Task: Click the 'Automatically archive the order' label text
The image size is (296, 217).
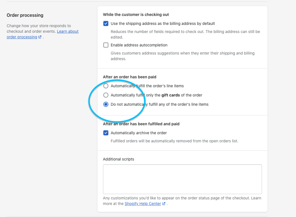Action: (138, 133)
